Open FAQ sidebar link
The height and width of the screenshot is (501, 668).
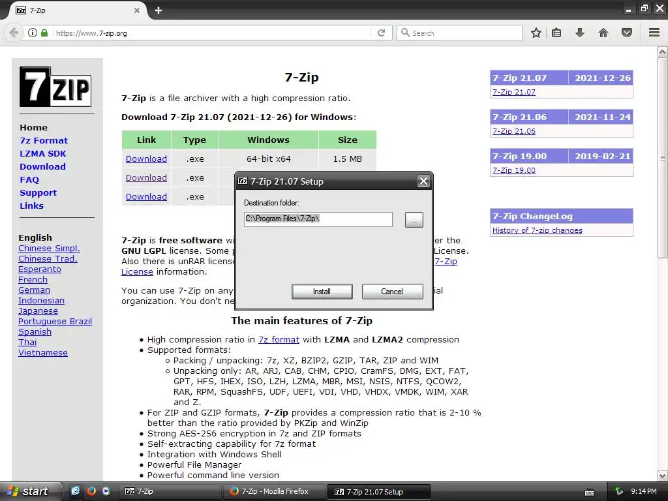pyautogui.click(x=29, y=180)
